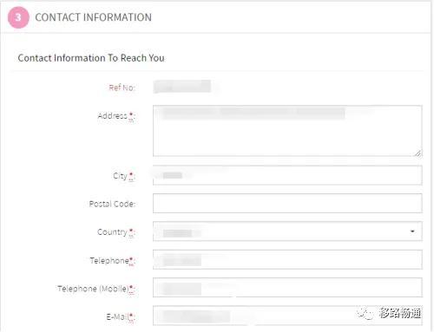This screenshot has height=332, width=434.
Task: Click the Country dropdown arrow
Action: (x=412, y=231)
